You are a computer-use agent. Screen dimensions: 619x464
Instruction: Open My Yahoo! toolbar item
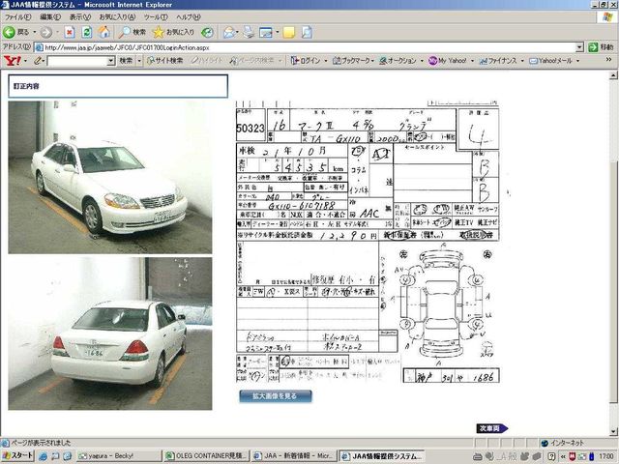[x=447, y=61]
